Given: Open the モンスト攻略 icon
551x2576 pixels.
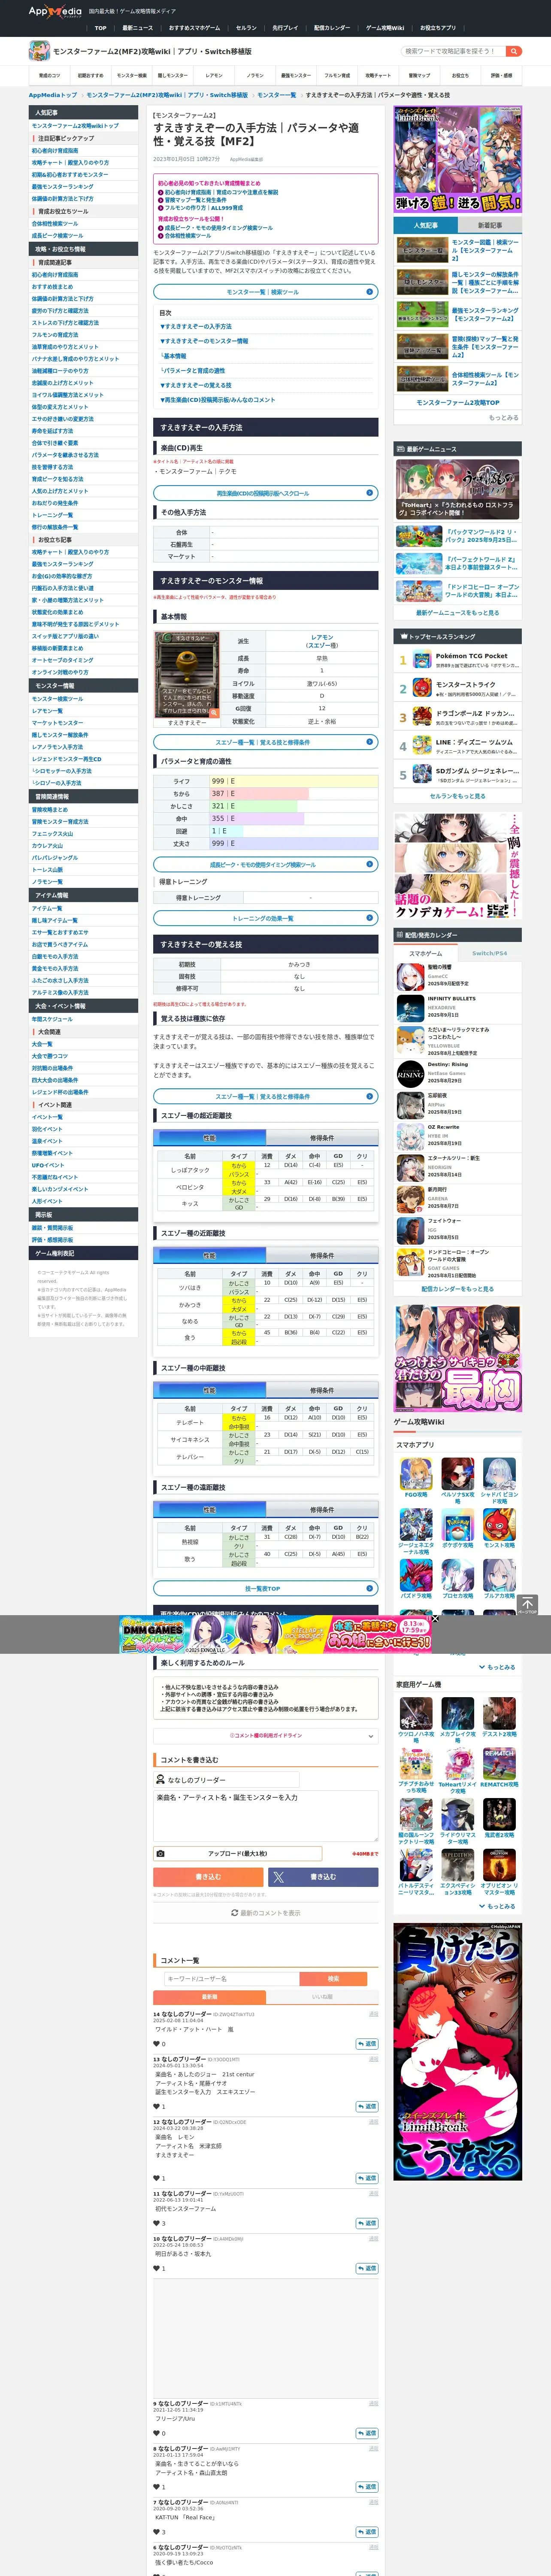Looking at the screenshot, I should [499, 1524].
